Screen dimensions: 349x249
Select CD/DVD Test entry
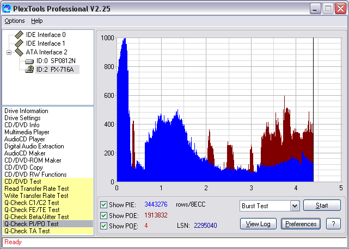23,182
